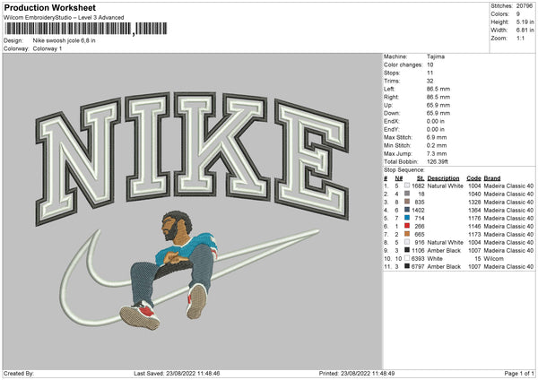Screen dimensions: 538x380
Task: Pick the red swatch beside code 1146
Action: coord(407,226)
